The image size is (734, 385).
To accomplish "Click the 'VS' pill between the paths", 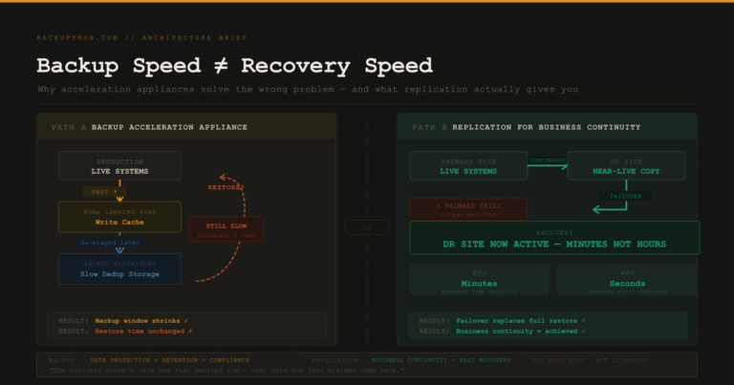I will click(367, 227).
